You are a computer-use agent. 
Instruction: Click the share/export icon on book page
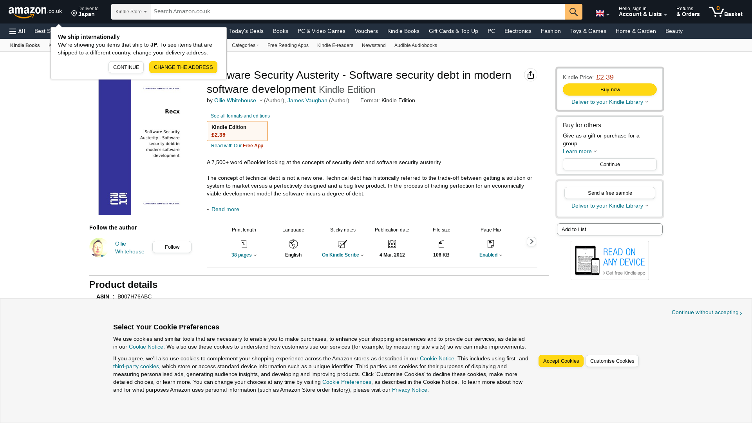point(530,75)
